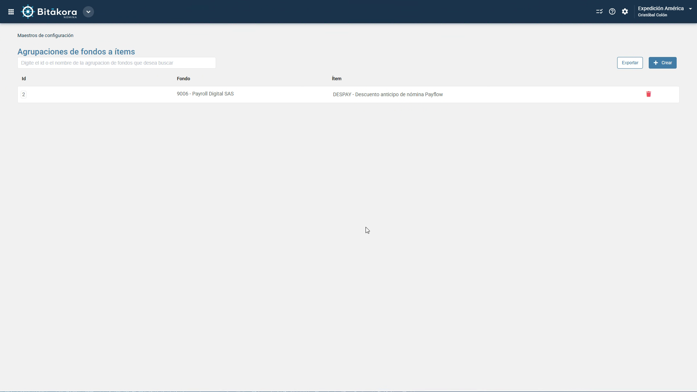Viewport: 697px width, 392px height.
Task: Select the DESPAY Descuento anticipo item cell
Action: [388, 94]
